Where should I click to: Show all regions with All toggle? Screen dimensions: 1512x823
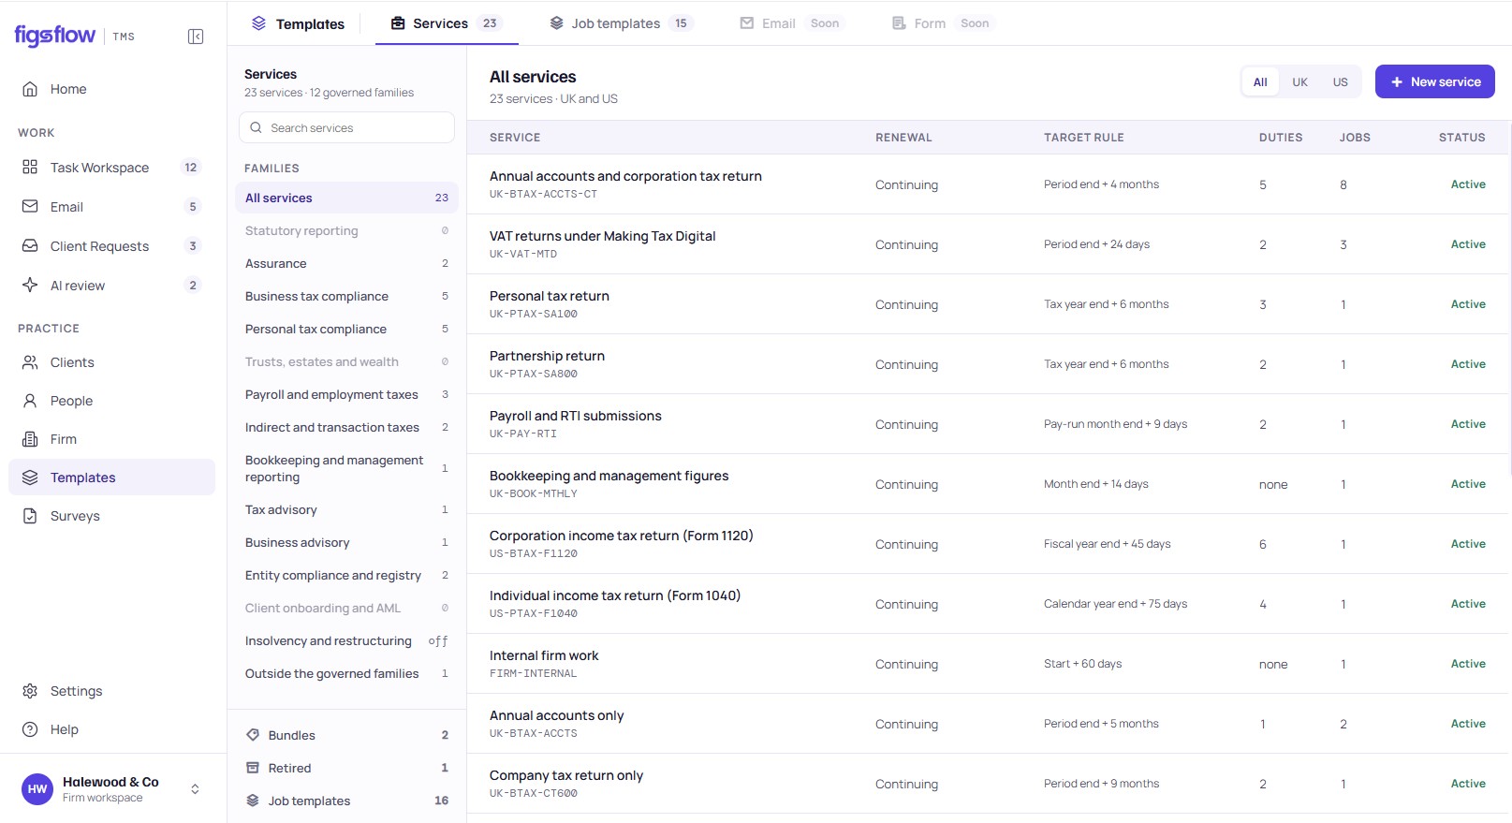pos(1260,82)
